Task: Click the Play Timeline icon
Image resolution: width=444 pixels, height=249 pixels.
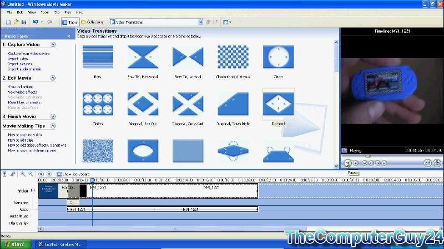Action: 49,174
